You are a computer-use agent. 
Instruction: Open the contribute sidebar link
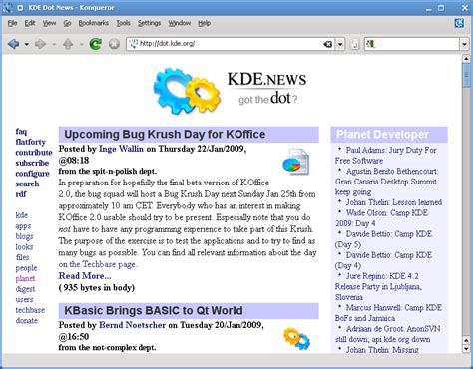click(x=34, y=153)
